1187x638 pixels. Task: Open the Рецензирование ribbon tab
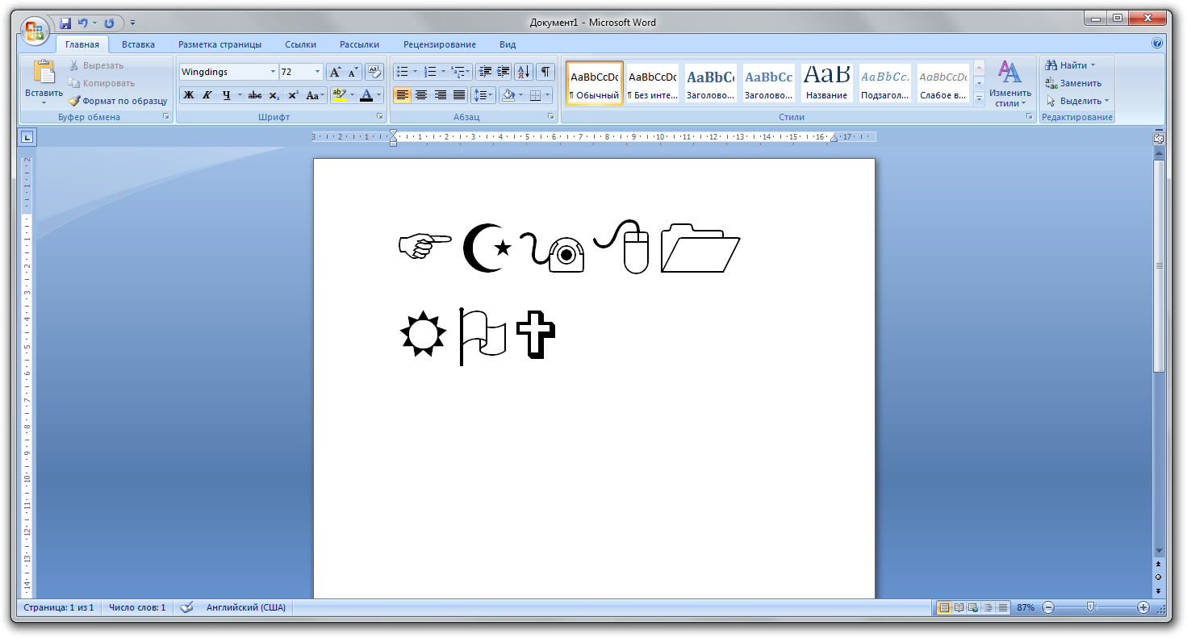440,44
